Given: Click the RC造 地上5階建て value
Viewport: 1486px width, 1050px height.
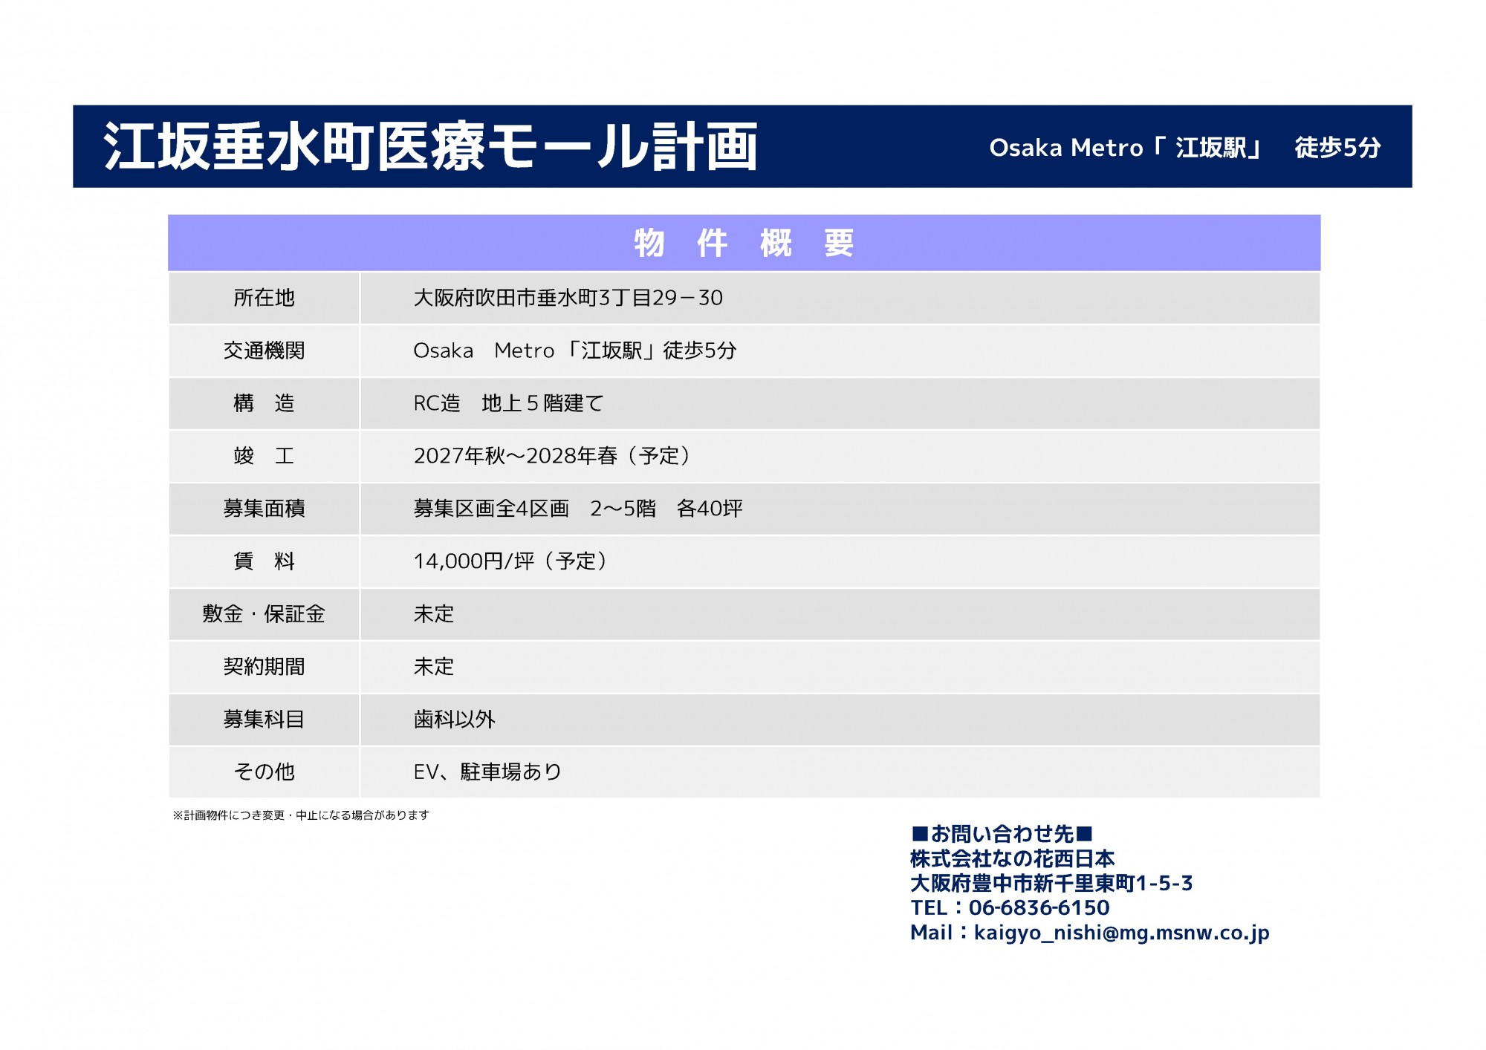Looking at the screenshot, I should (508, 403).
